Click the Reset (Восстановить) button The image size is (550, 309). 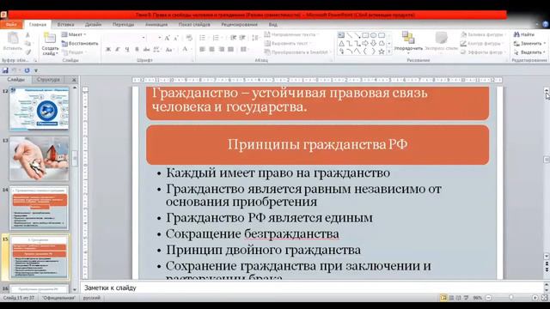[80, 44]
